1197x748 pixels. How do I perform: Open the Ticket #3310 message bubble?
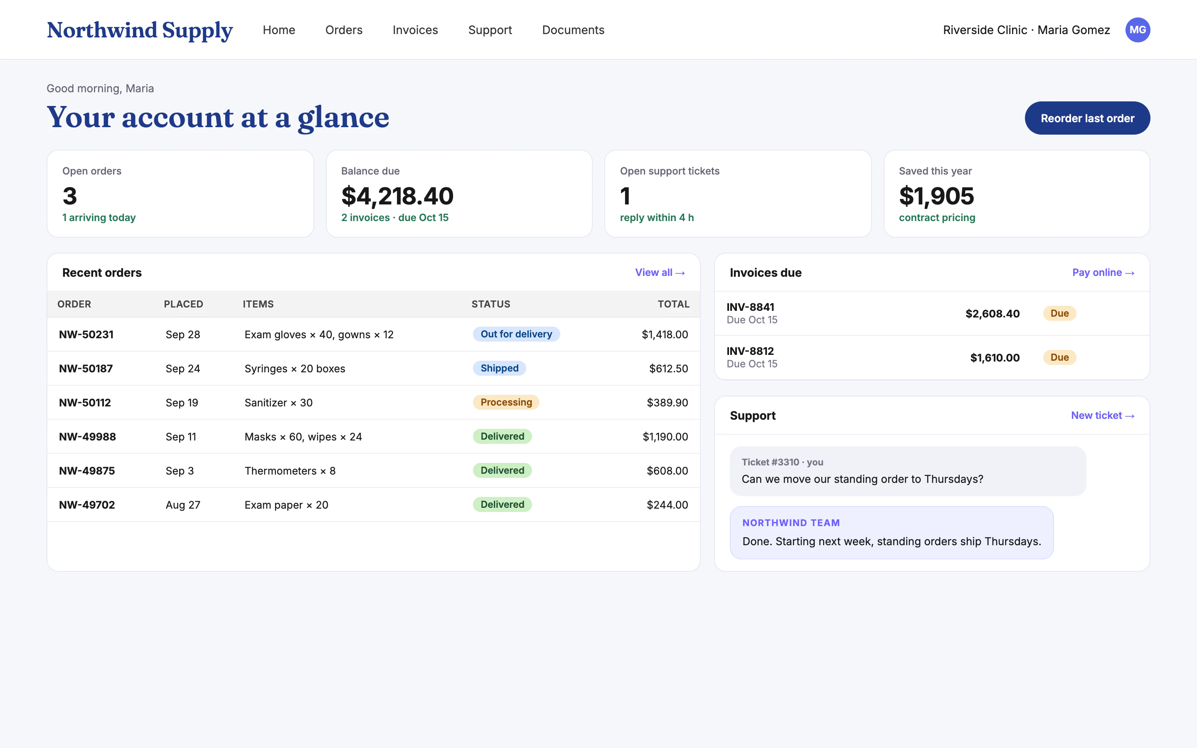(908, 472)
